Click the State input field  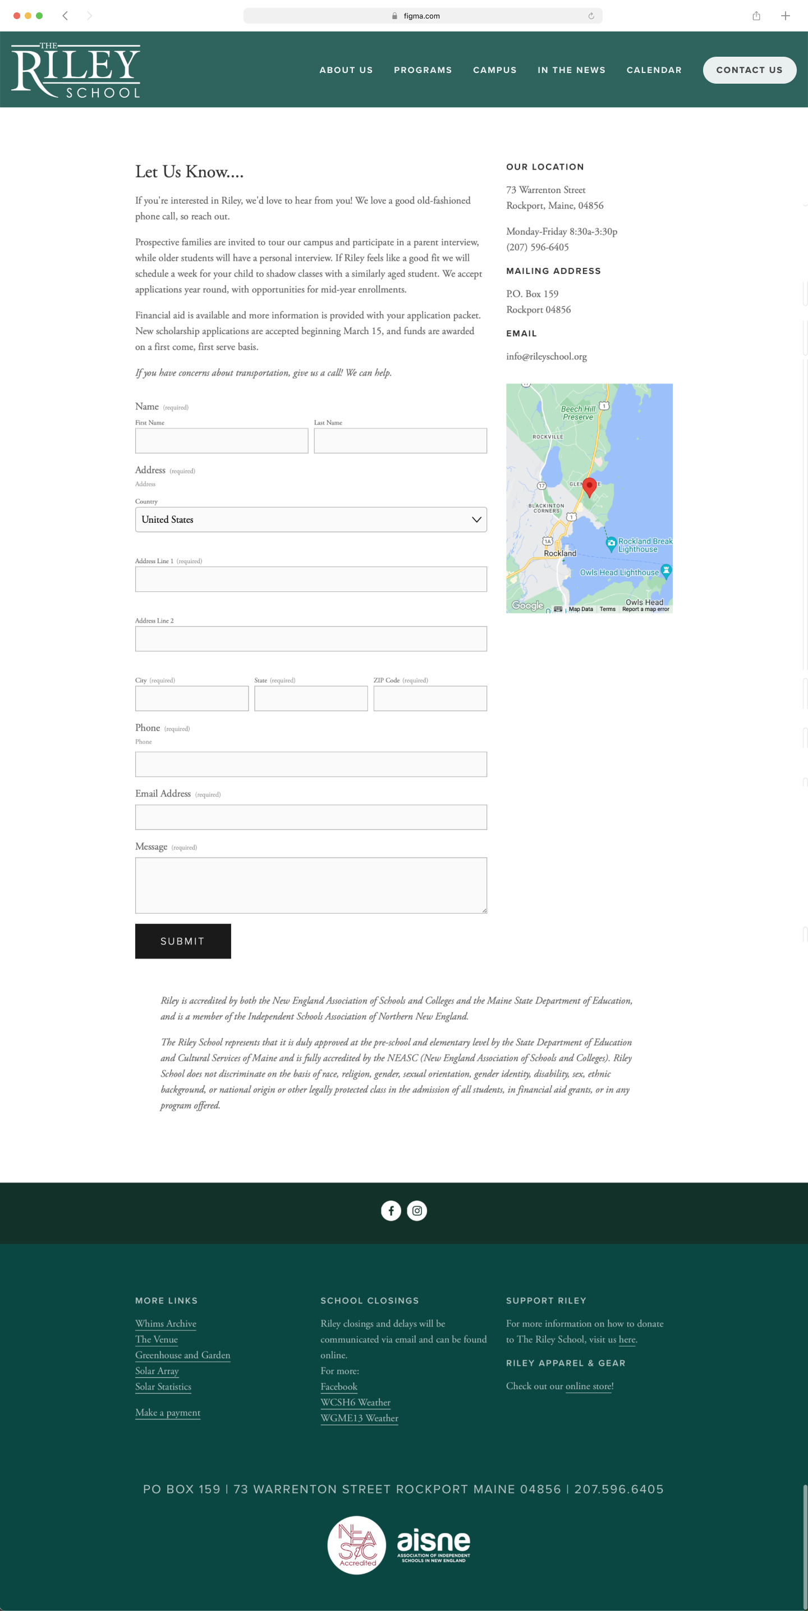coord(311,699)
